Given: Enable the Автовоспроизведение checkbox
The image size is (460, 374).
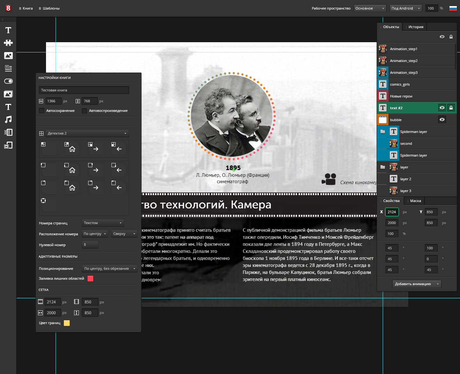Looking at the screenshot, I should click(x=84, y=111).
